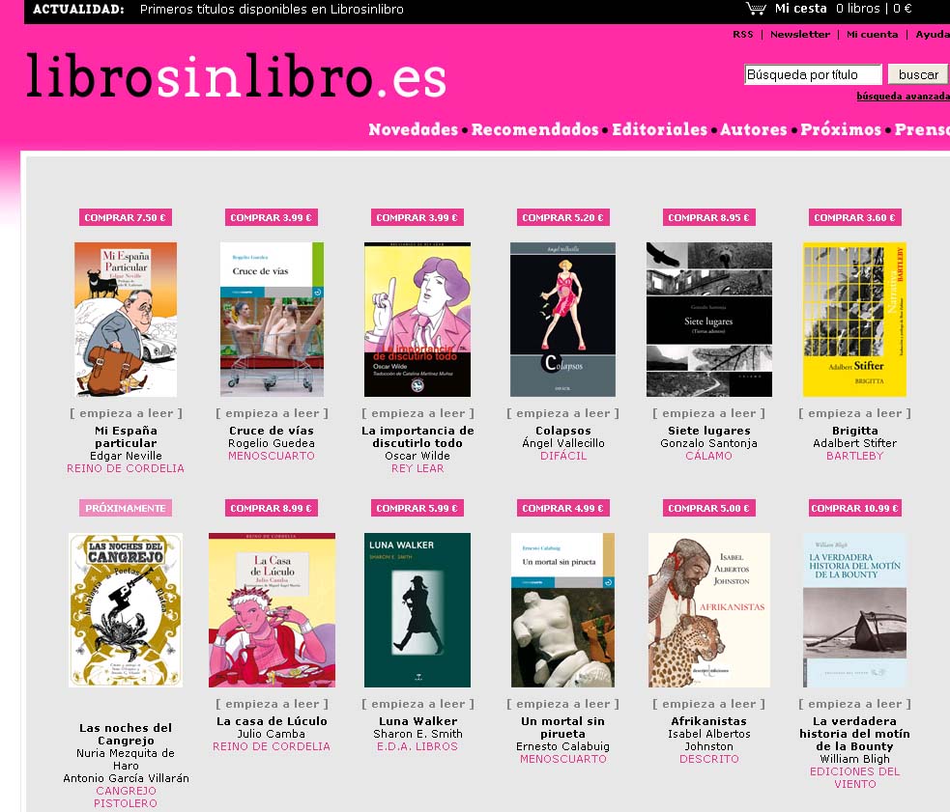This screenshot has width=950, height=812.
Task: Click empieza a leer for Colapsos
Action: coord(562,413)
